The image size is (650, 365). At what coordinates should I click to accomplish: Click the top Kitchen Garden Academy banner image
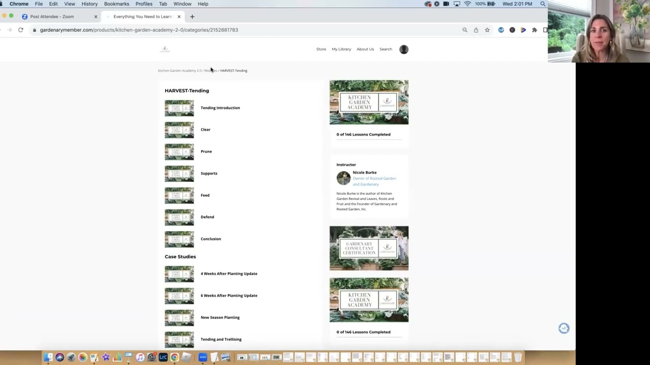(369, 102)
